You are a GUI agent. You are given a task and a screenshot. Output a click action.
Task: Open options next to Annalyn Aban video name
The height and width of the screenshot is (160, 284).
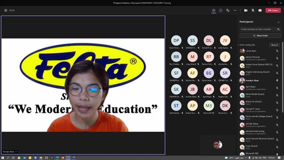click(16, 152)
